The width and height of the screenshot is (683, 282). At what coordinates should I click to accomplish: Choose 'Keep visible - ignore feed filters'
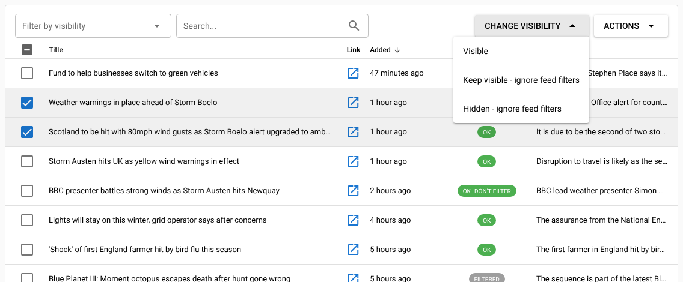click(521, 80)
